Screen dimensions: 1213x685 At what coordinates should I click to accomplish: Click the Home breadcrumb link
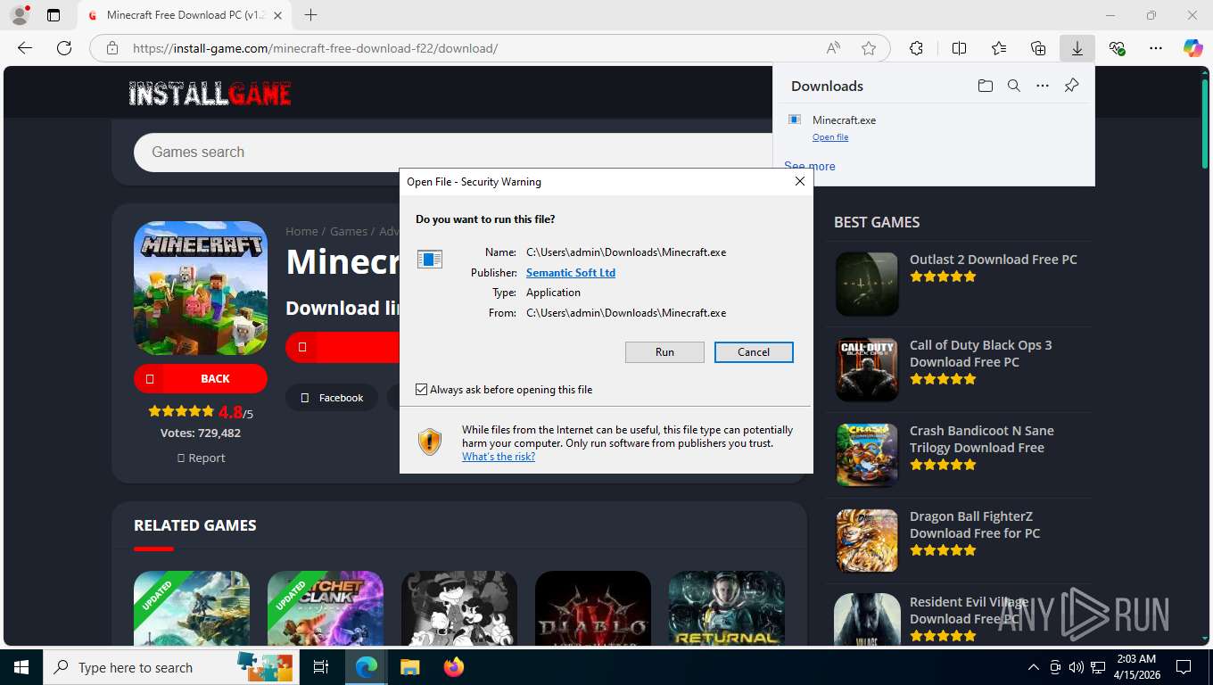(301, 231)
